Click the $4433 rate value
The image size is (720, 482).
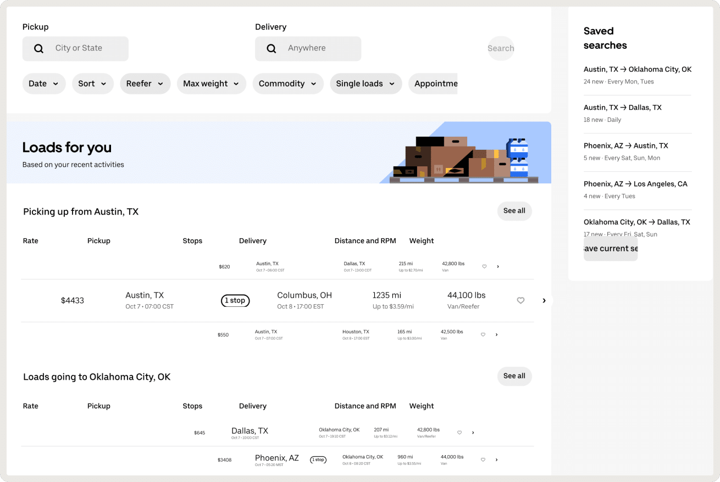(x=73, y=300)
